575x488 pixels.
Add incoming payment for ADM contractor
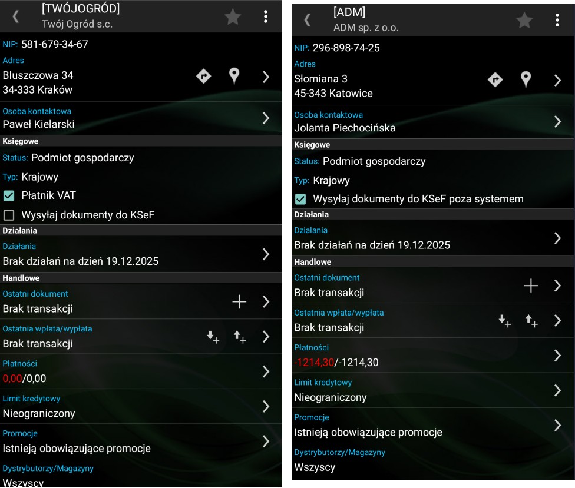pos(504,321)
